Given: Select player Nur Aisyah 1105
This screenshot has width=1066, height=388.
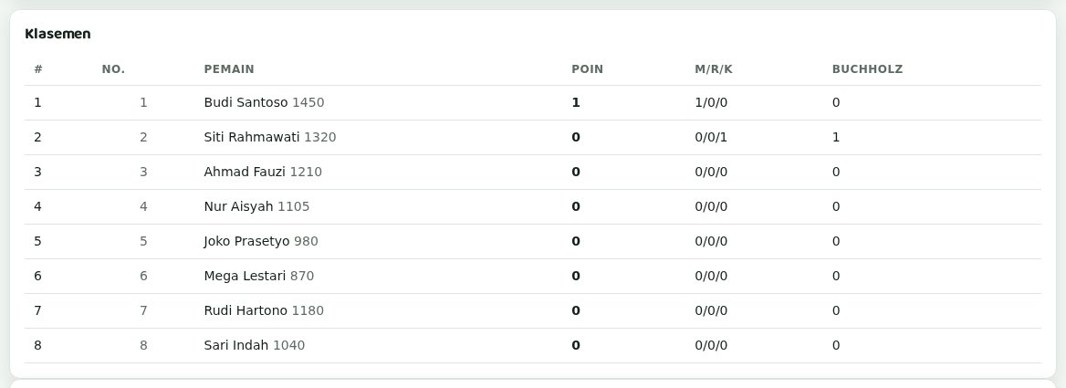Looking at the screenshot, I should (x=257, y=206).
